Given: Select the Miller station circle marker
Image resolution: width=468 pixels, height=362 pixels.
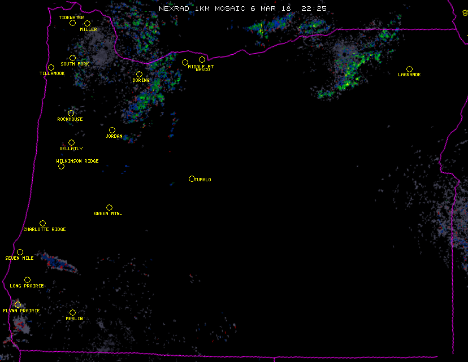Looking at the screenshot, I should click(x=87, y=23).
